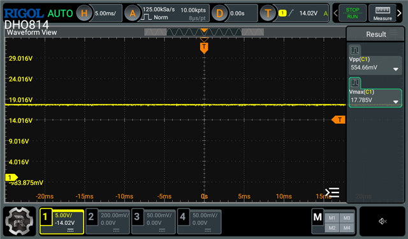Toggle channel 4 on

(183, 217)
